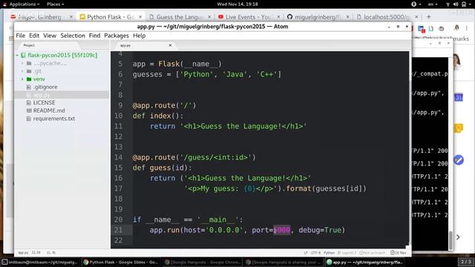Viewport: 475px width, 267px height.
Task: Click the cursor position 21:38 in status bar
Action: pyautogui.click(x=36, y=252)
